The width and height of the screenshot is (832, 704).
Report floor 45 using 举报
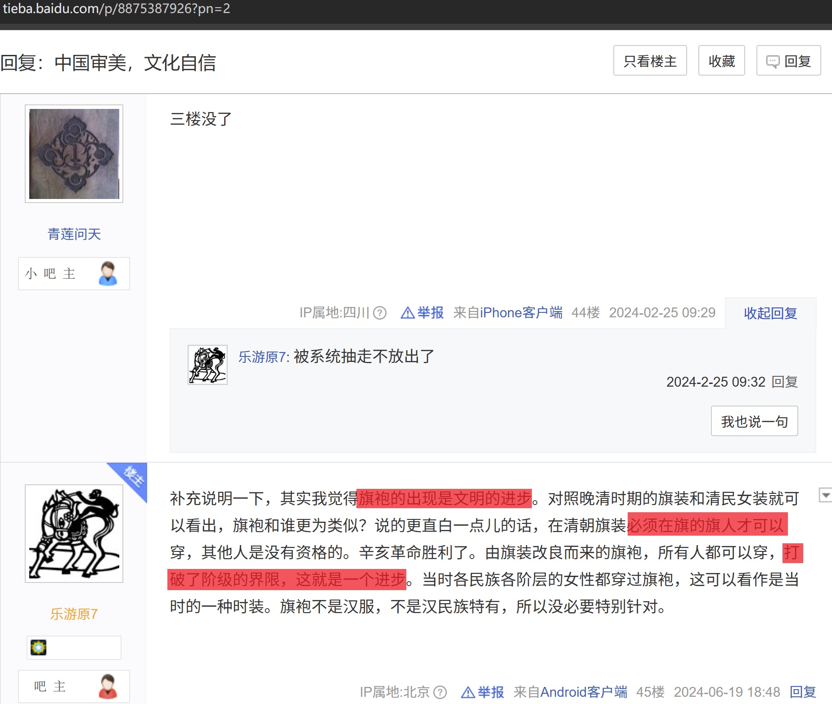(x=482, y=692)
